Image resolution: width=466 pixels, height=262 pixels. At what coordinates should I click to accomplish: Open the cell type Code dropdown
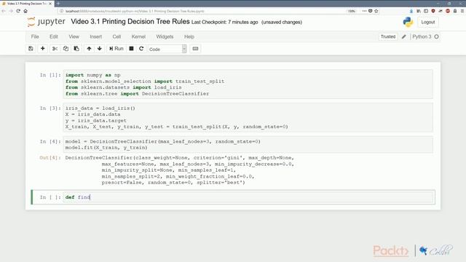167,49
